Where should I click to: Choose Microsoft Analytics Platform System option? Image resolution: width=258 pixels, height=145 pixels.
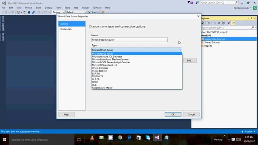point(137,59)
